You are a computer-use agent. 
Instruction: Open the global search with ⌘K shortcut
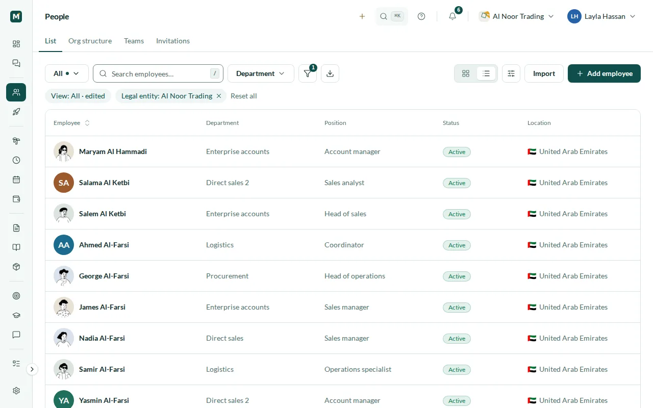pyautogui.click(x=391, y=16)
